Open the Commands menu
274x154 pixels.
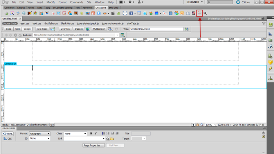click(77, 2)
